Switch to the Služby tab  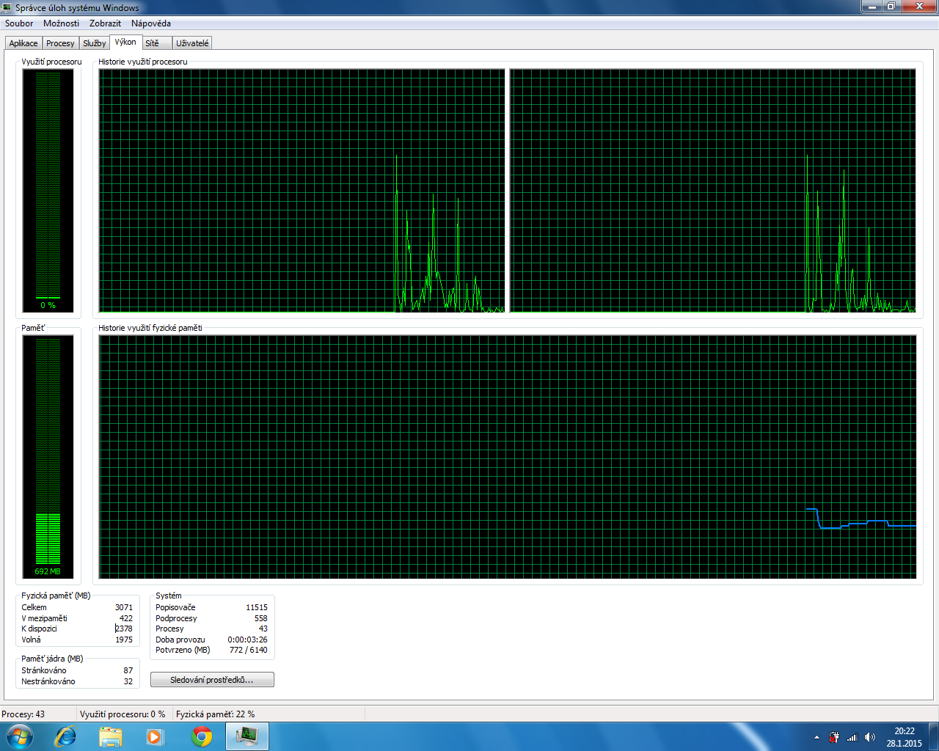pos(94,43)
